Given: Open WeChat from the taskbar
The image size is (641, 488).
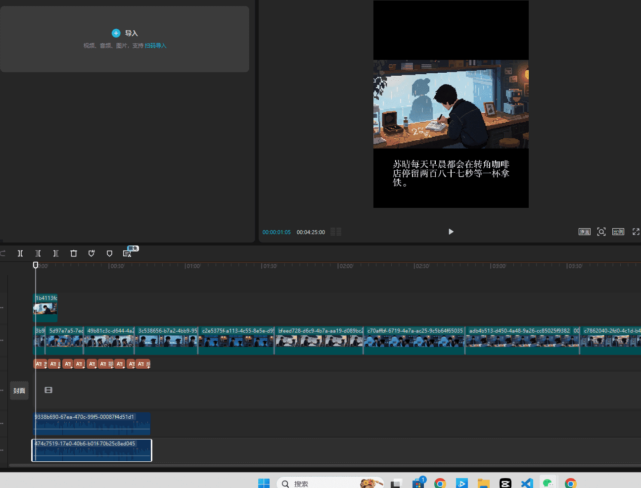Looking at the screenshot, I should coord(548,484).
